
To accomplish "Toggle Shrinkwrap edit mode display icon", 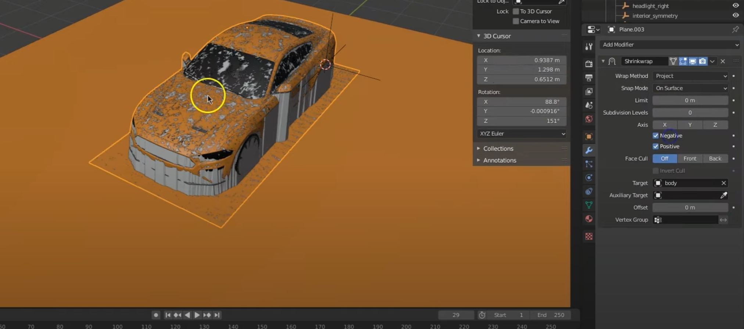I will (x=683, y=61).
